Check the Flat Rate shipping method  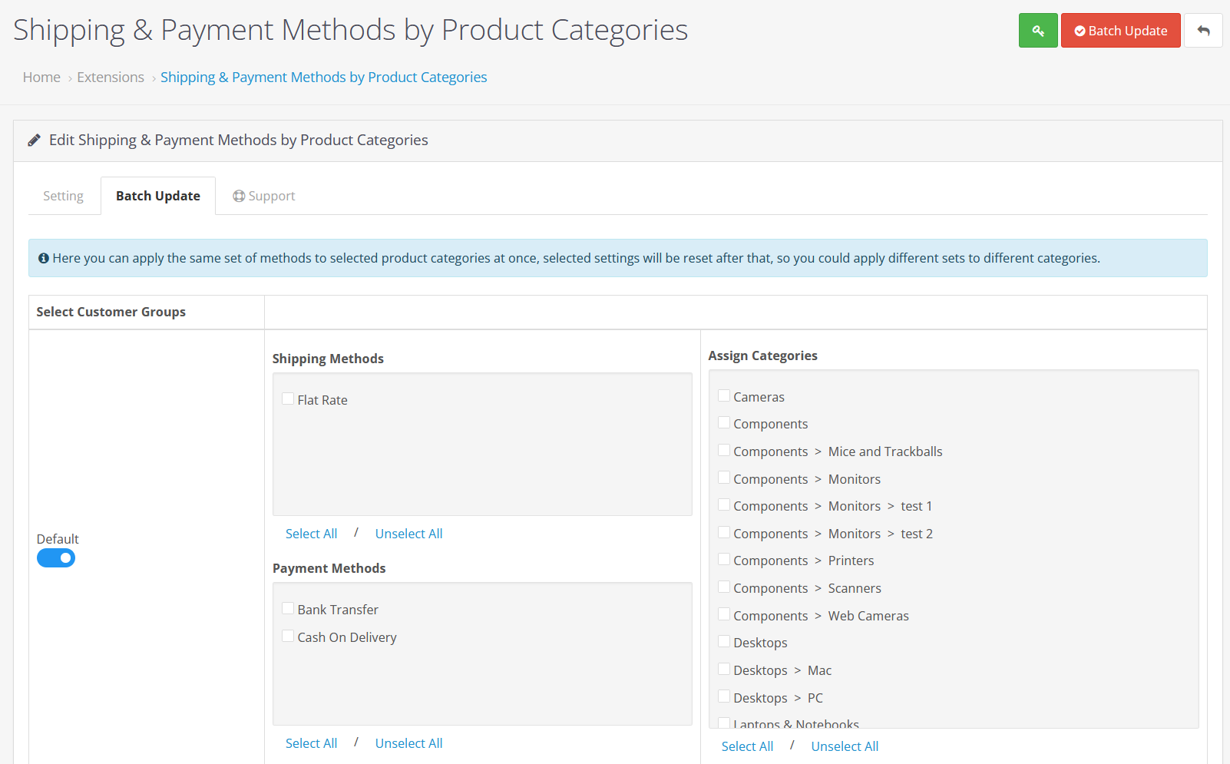(288, 399)
